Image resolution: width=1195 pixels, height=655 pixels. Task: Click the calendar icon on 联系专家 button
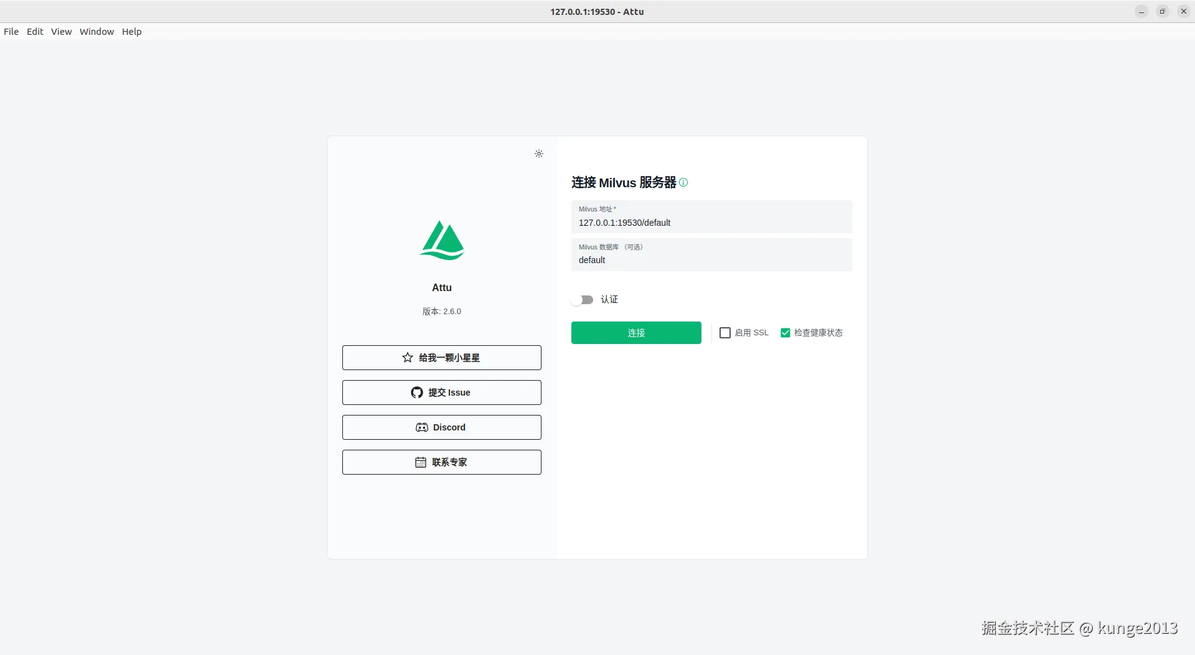[420, 462]
